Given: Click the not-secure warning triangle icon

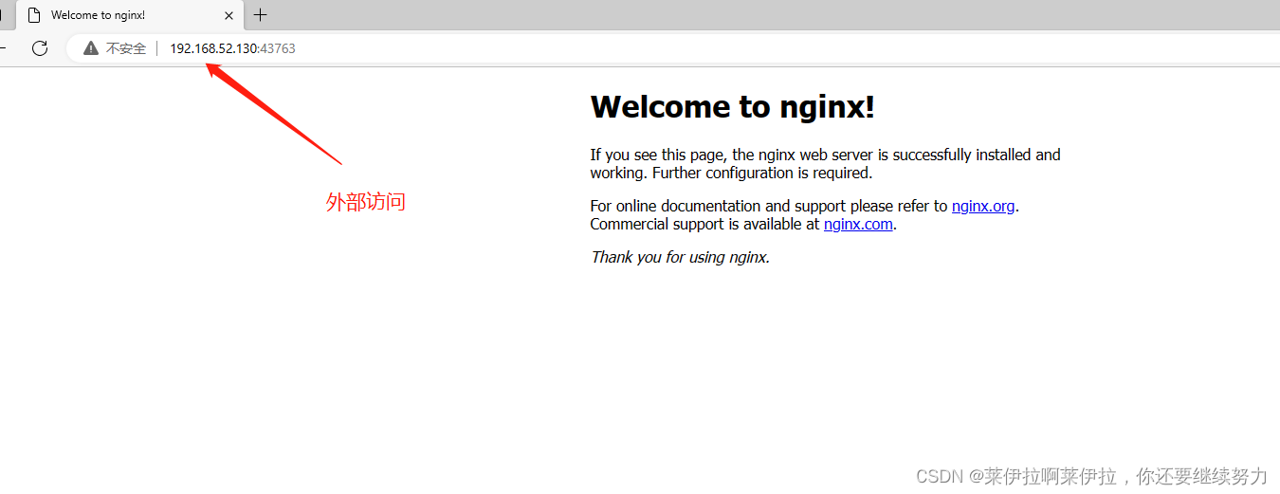Looking at the screenshot, I should pos(91,48).
